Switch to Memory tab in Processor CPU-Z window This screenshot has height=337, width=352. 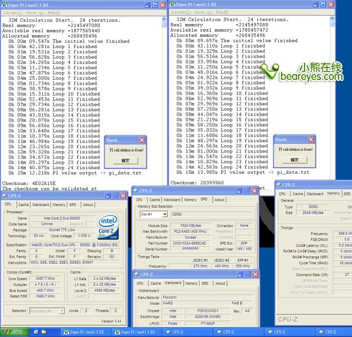[x=59, y=205]
